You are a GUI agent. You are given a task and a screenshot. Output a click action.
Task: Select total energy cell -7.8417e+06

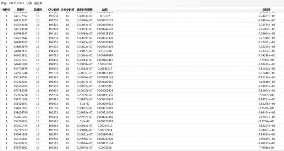click(x=266, y=95)
